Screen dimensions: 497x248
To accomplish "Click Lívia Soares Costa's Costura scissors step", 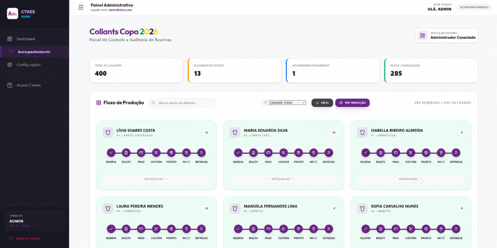I will [156, 153].
